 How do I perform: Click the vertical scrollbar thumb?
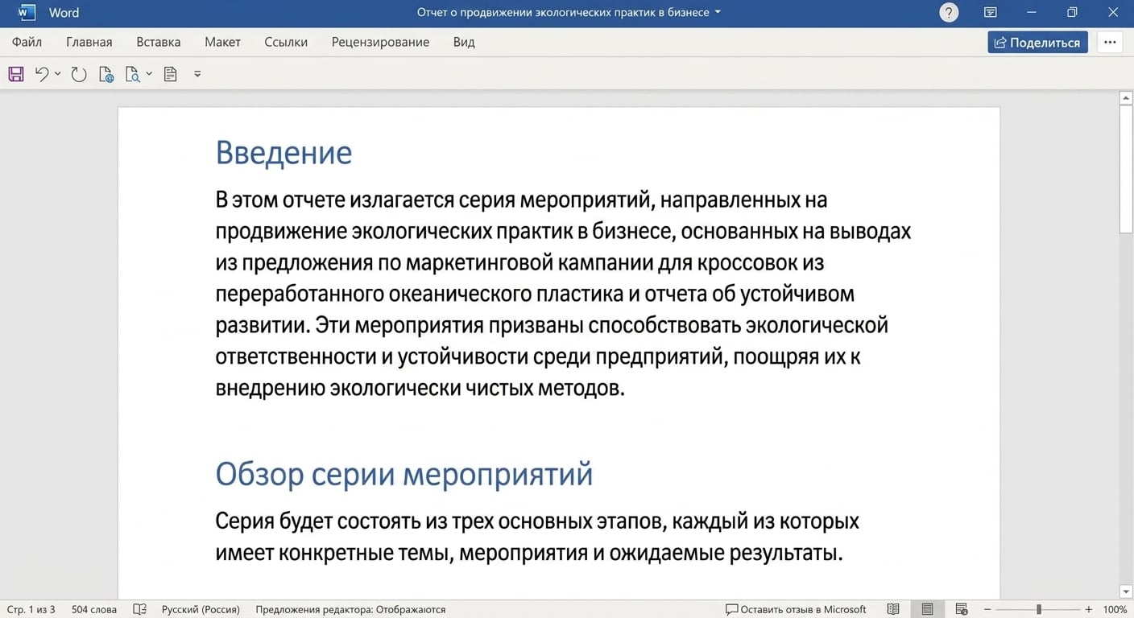coord(1126,169)
